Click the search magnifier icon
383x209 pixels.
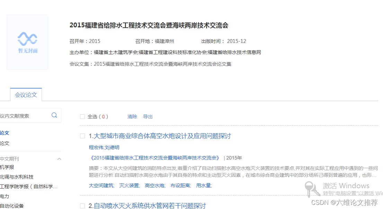pyautogui.click(x=54, y=115)
